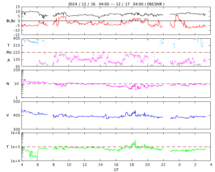The image size is (215, 172).
Task: Select the '315' angle tick label
Action: (16, 45)
